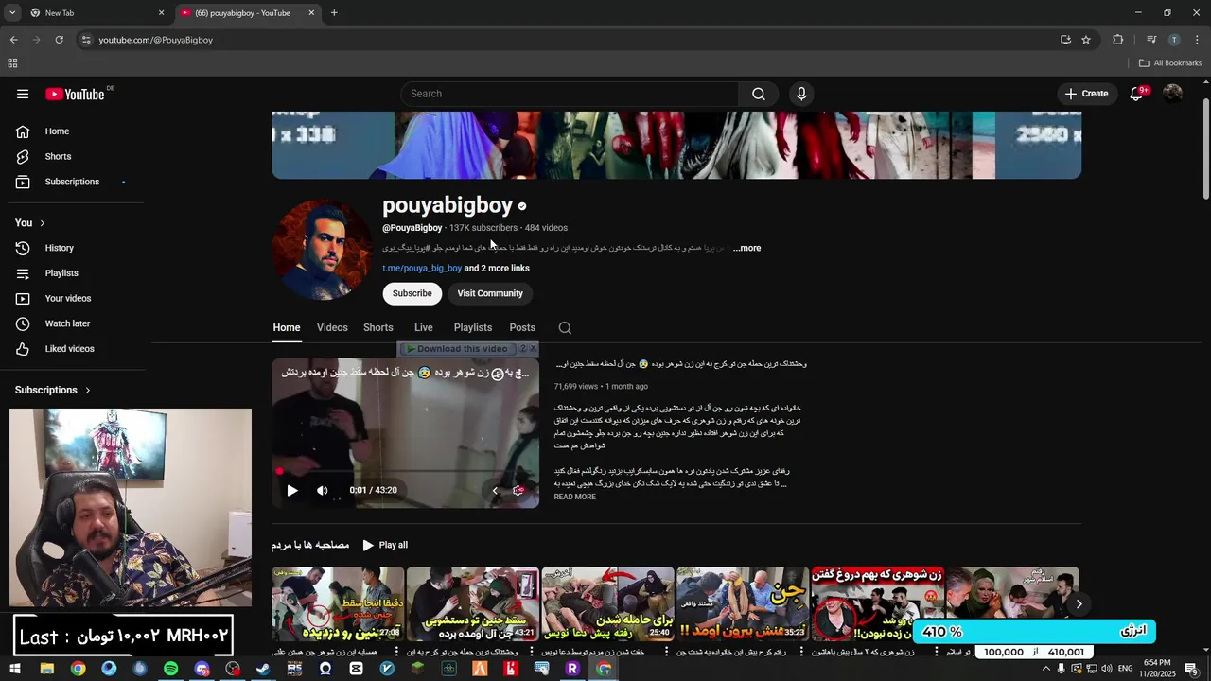The height and width of the screenshot is (681, 1211).
Task: Expand the Subscriptions section chevron
Action: 88,390
